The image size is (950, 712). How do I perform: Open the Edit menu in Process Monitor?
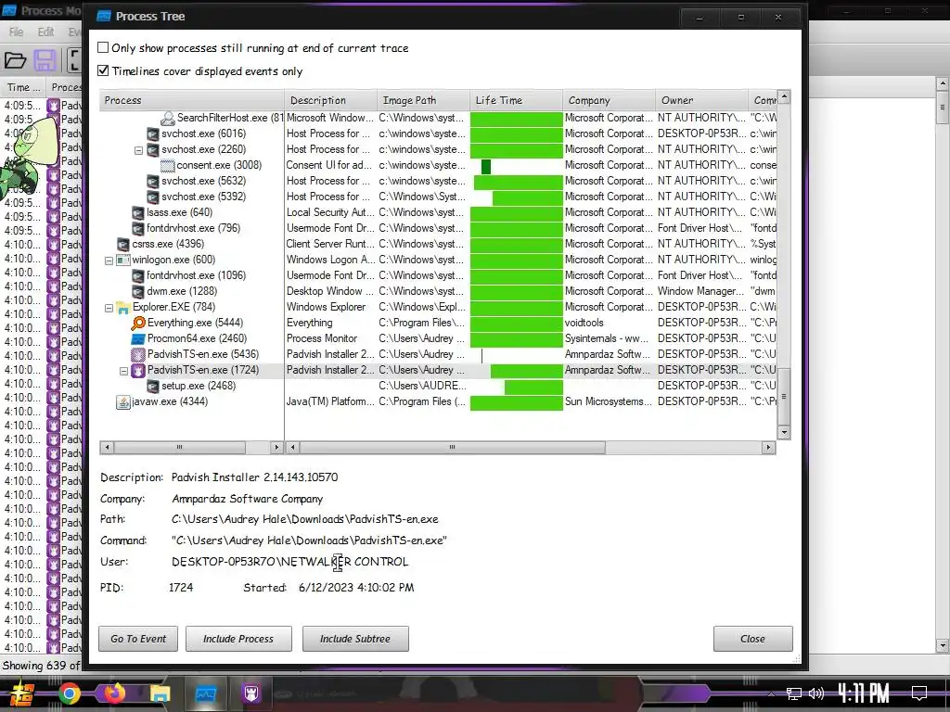click(46, 32)
